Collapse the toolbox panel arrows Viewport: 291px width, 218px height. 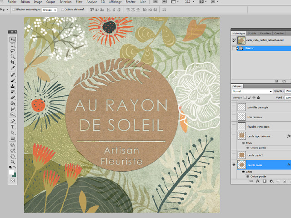click(x=12, y=32)
